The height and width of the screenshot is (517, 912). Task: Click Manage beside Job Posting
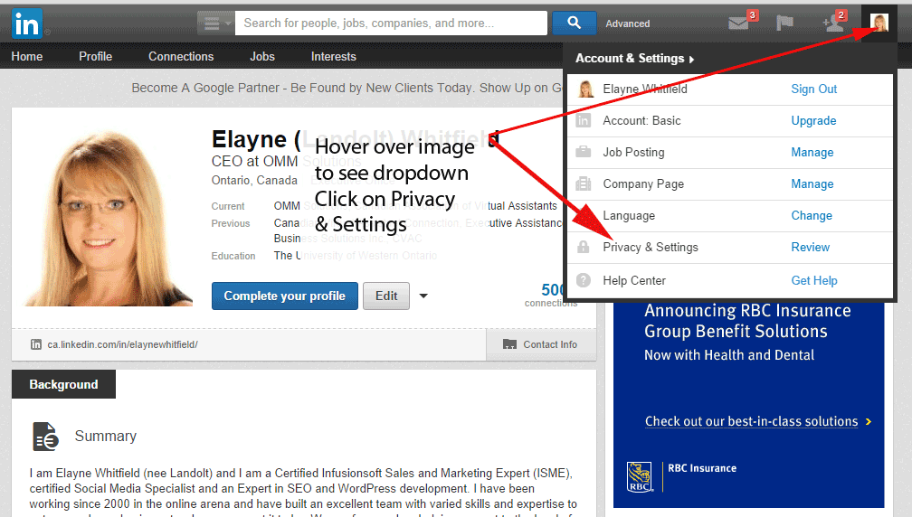[x=812, y=152]
